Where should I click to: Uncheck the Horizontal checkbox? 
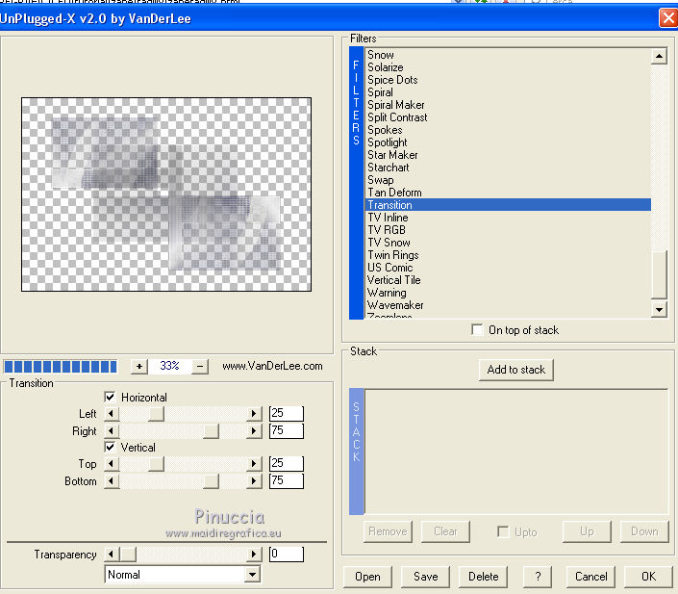(110, 397)
